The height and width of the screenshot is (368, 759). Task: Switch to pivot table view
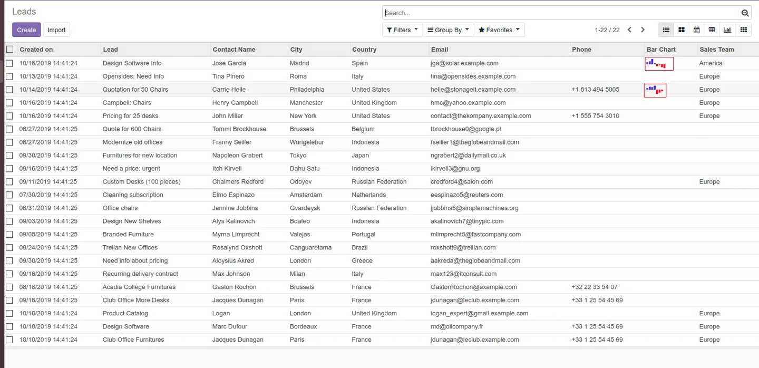point(712,30)
